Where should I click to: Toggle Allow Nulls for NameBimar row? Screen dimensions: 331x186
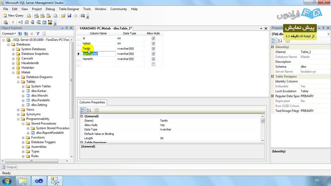pyautogui.click(x=153, y=54)
